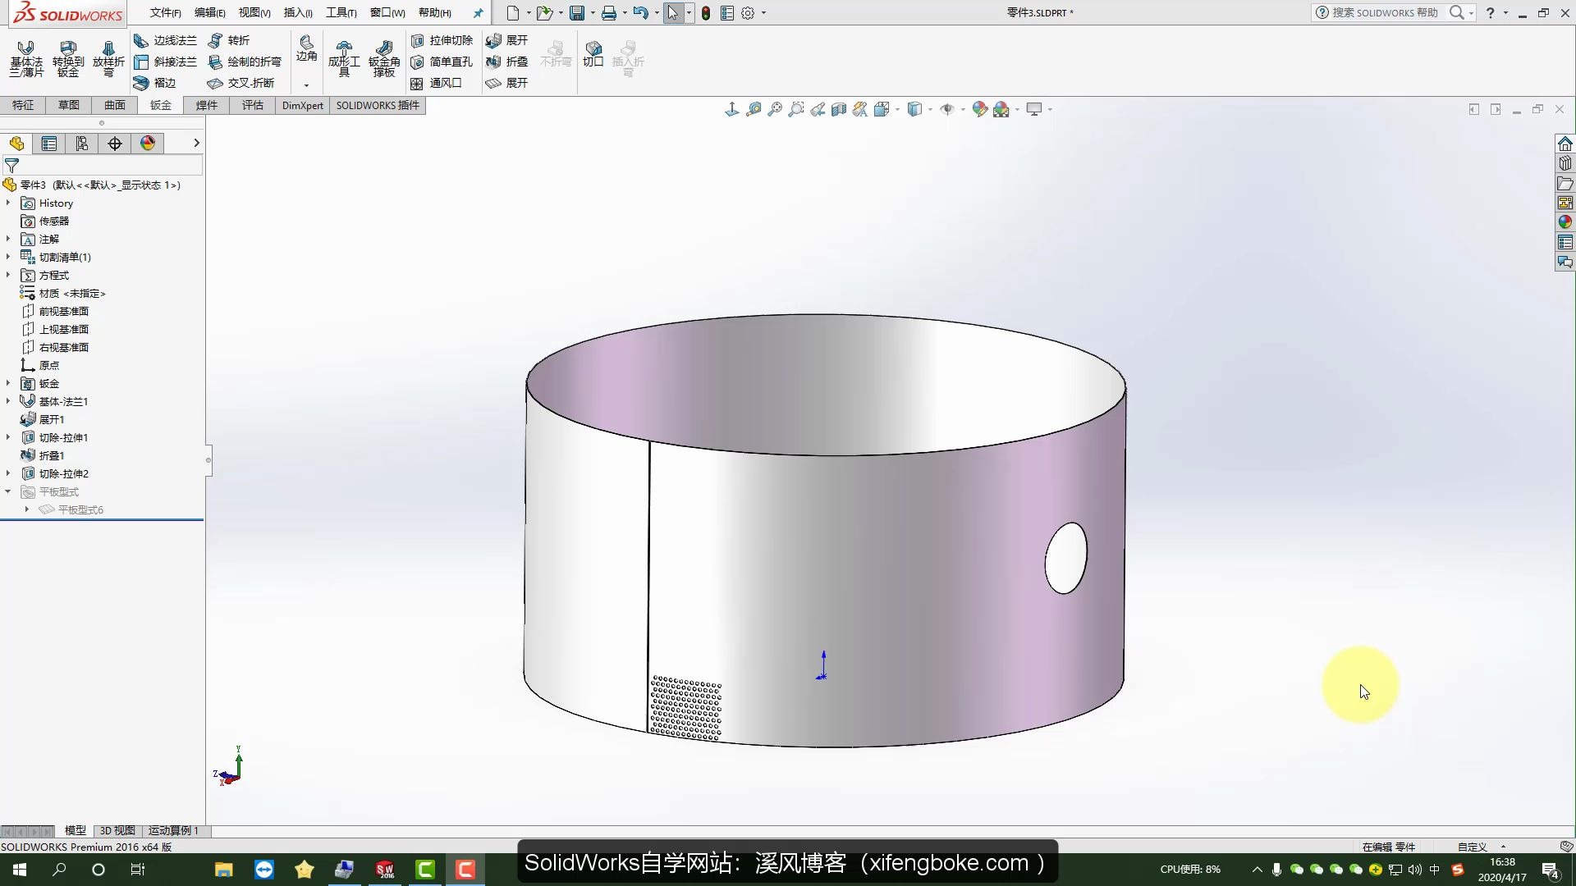1576x886 pixels.
Task: Select the 折叠 sheet metal tool
Action: (509, 62)
